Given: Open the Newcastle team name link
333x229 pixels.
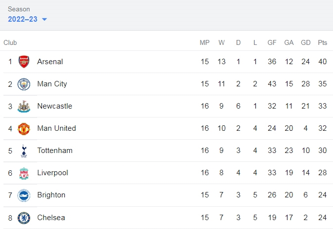Looking at the screenshot, I should click(x=54, y=106).
